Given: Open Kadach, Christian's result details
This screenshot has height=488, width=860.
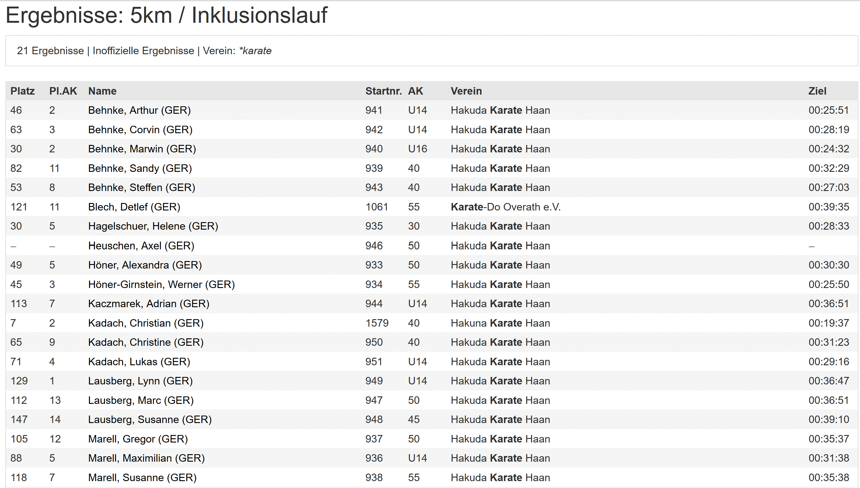Looking at the screenshot, I should click(146, 323).
